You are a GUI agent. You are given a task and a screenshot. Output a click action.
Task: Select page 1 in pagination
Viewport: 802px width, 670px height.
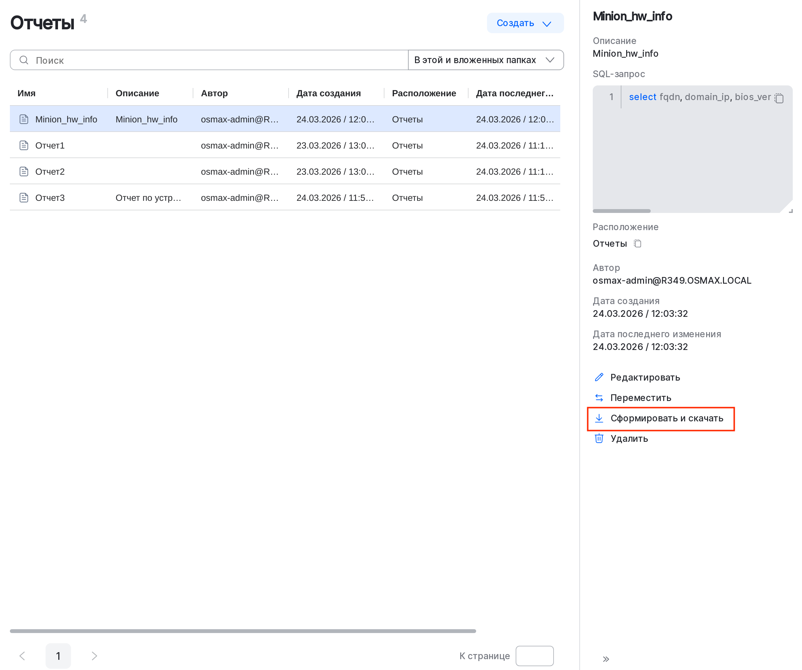pyautogui.click(x=58, y=656)
